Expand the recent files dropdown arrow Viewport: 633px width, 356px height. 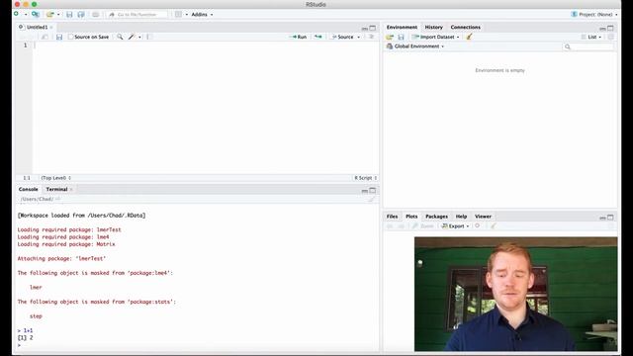click(x=58, y=15)
